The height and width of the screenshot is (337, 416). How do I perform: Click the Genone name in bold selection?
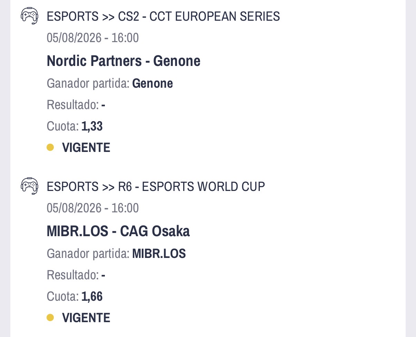[x=153, y=84]
